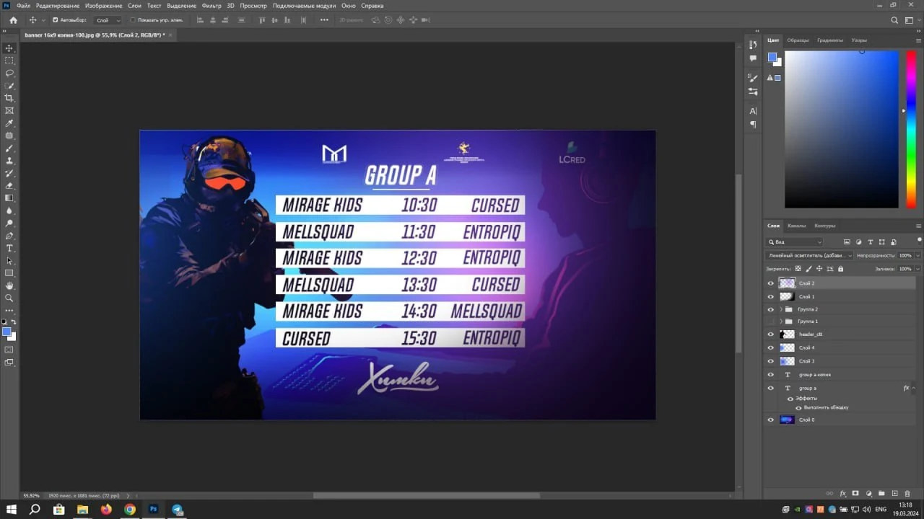Click inside the color picker field
The image size is (924, 519).
(841, 130)
